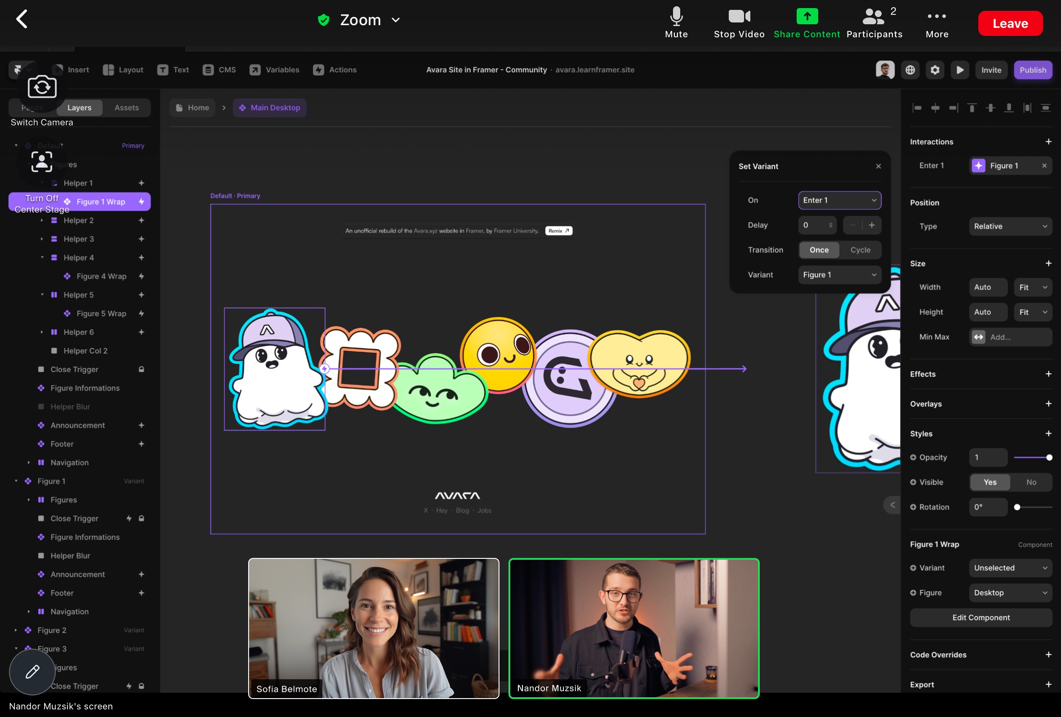Set Visible to No
This screenshot has width=1061, height=717.
(x=1031, y=482)
